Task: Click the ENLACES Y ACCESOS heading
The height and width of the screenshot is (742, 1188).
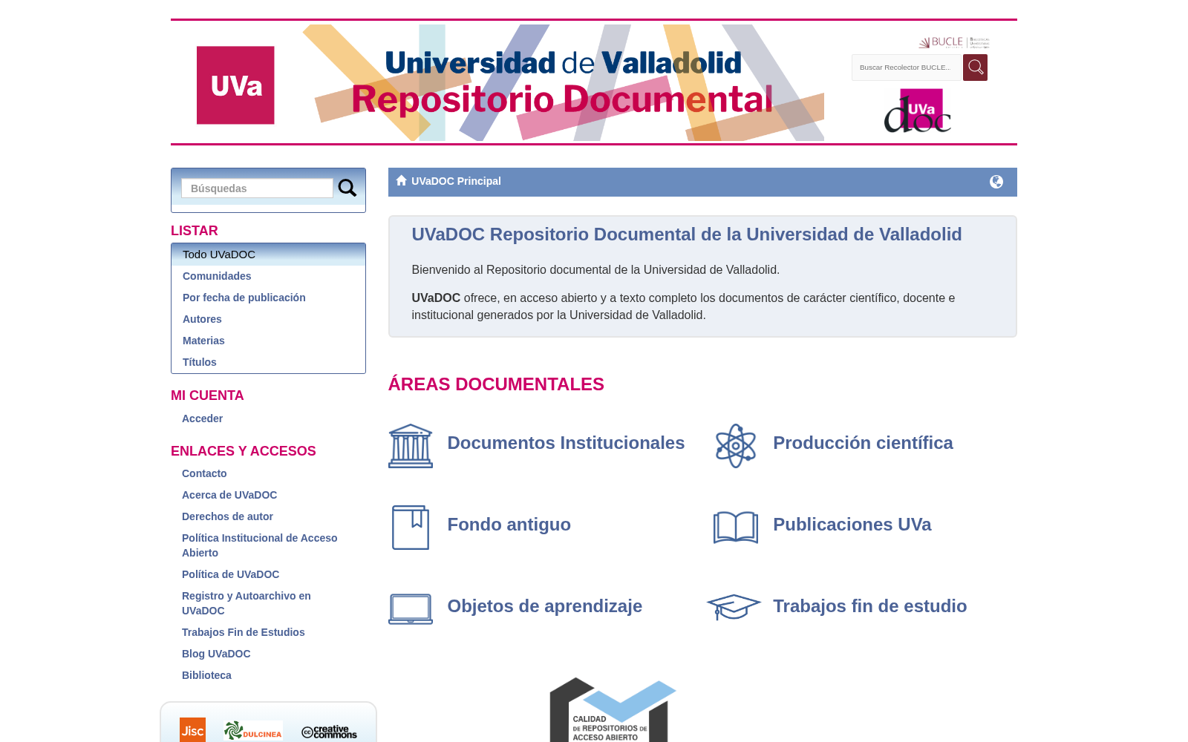Action: point(244,451)
